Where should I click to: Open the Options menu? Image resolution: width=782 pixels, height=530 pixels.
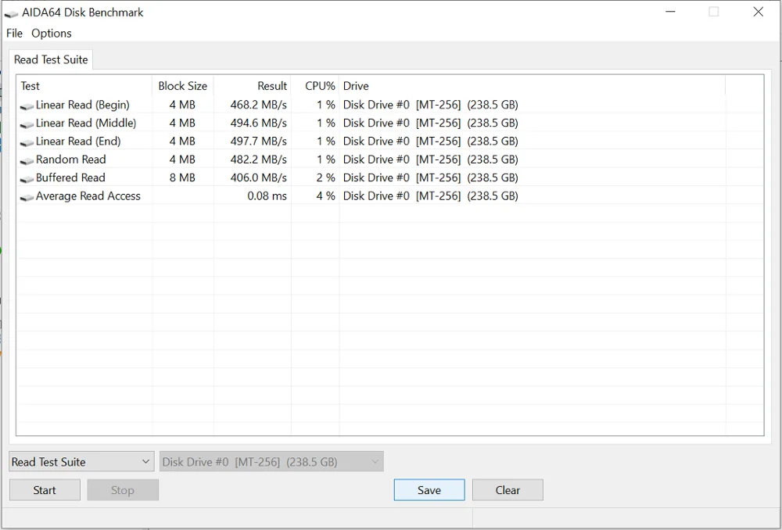pos(52,34)
